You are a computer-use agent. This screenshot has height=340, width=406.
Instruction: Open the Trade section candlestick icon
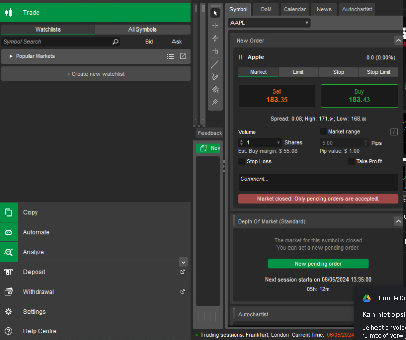pyautogui.click(x=9, y=12)
